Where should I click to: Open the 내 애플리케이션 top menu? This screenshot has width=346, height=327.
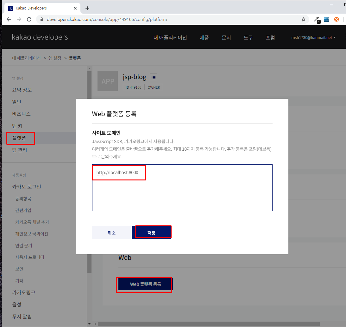(x=170, y=37)
